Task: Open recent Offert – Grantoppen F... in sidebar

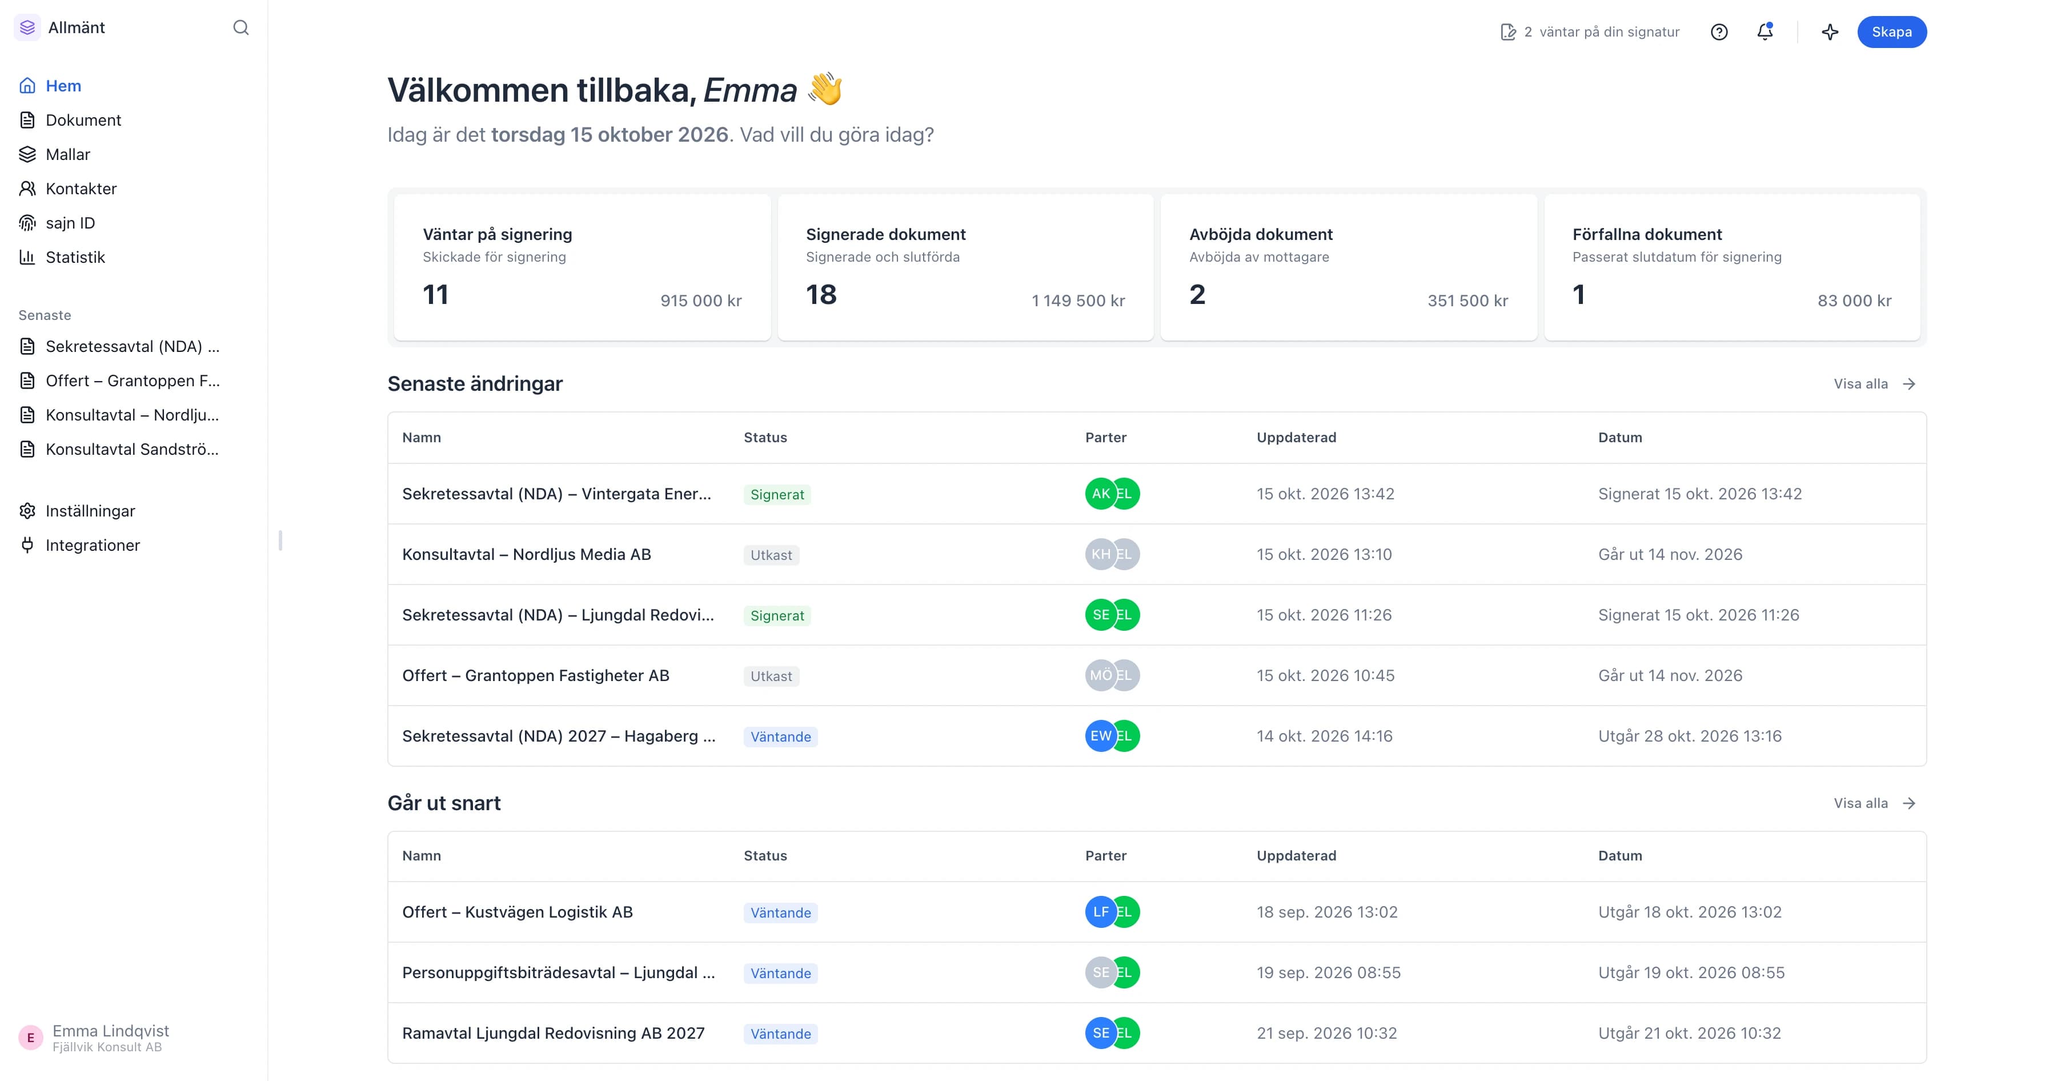Action: 133,381
